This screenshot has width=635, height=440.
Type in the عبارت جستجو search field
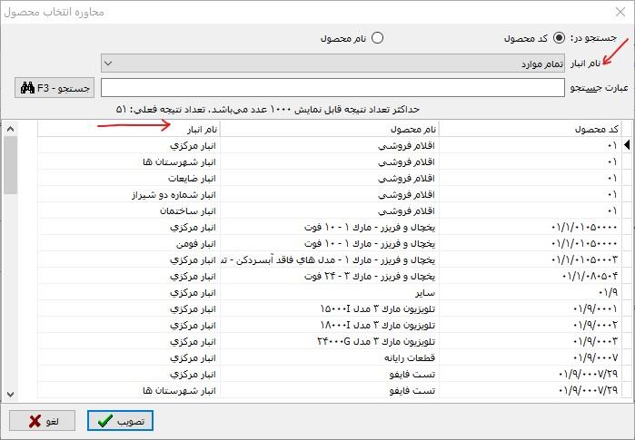(x=332, y=88)
